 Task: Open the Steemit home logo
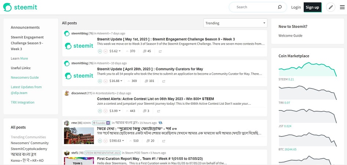click(20, 7)
